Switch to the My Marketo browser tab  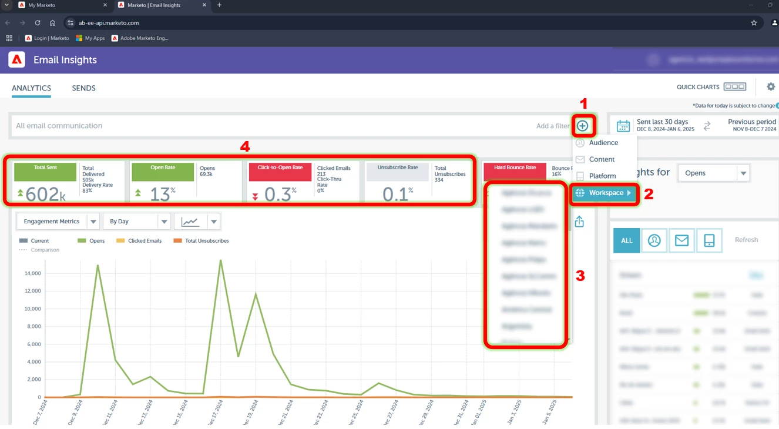(62, 5)
